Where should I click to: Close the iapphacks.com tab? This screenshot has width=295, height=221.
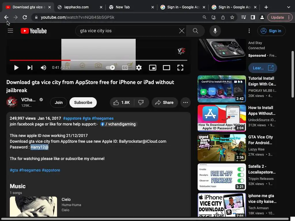tap(101, 7)
